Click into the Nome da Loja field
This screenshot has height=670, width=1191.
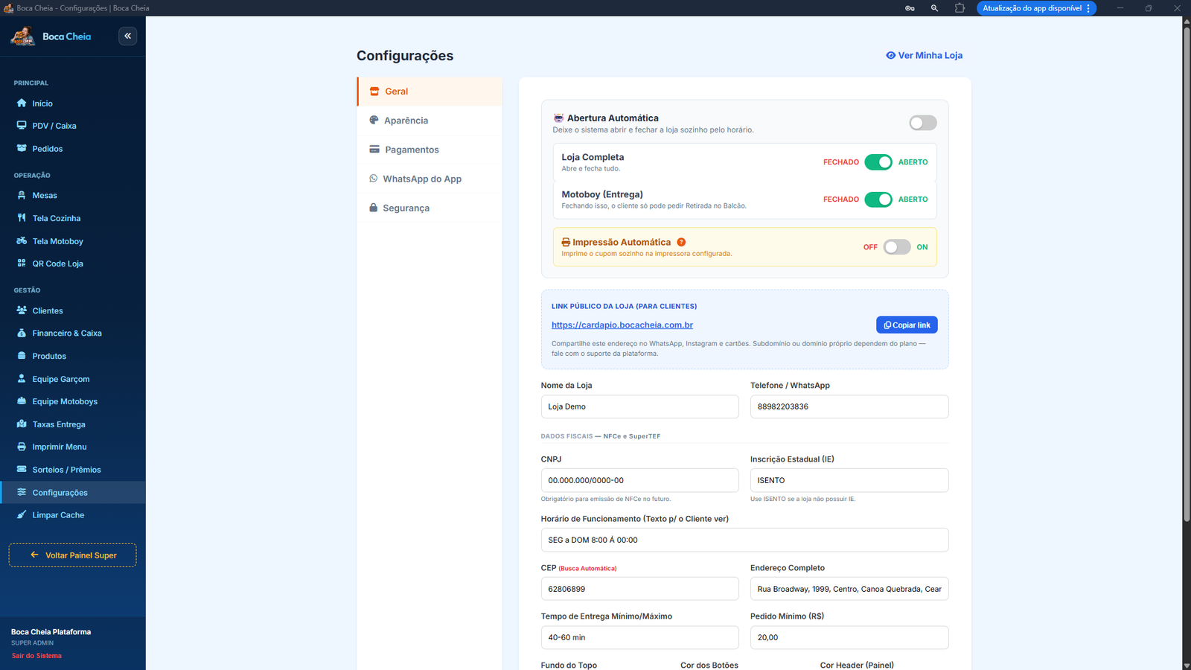pyautogui.click(x=639, y=406)
